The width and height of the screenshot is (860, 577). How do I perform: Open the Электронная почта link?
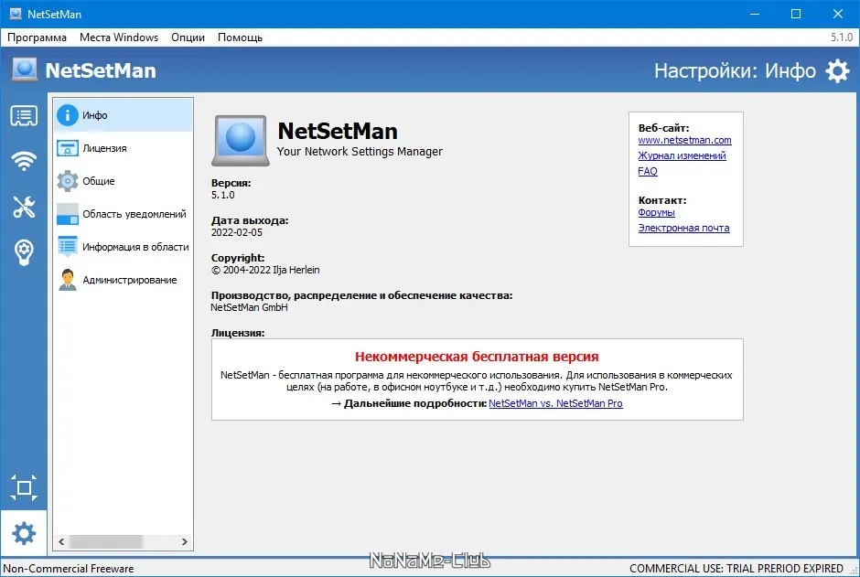[x=684, y=228]
